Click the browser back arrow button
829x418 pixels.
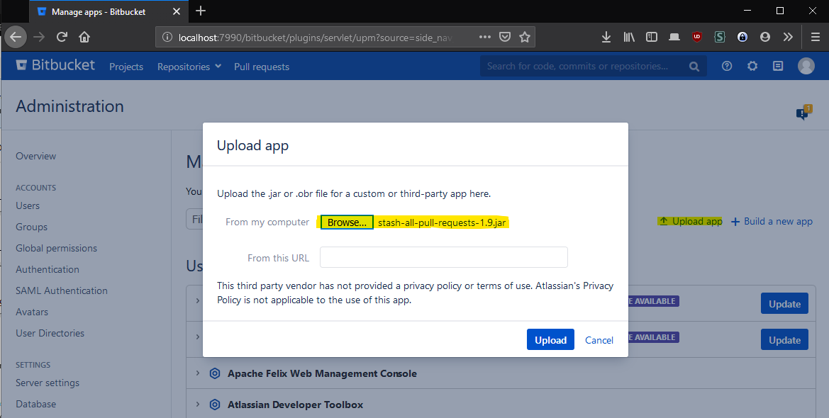click(x=16, y=36)
